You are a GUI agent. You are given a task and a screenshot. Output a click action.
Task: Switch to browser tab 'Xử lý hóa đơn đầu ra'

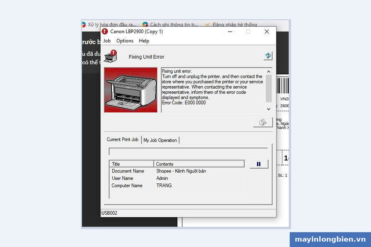pyautogui.click(x=109, y=25)
